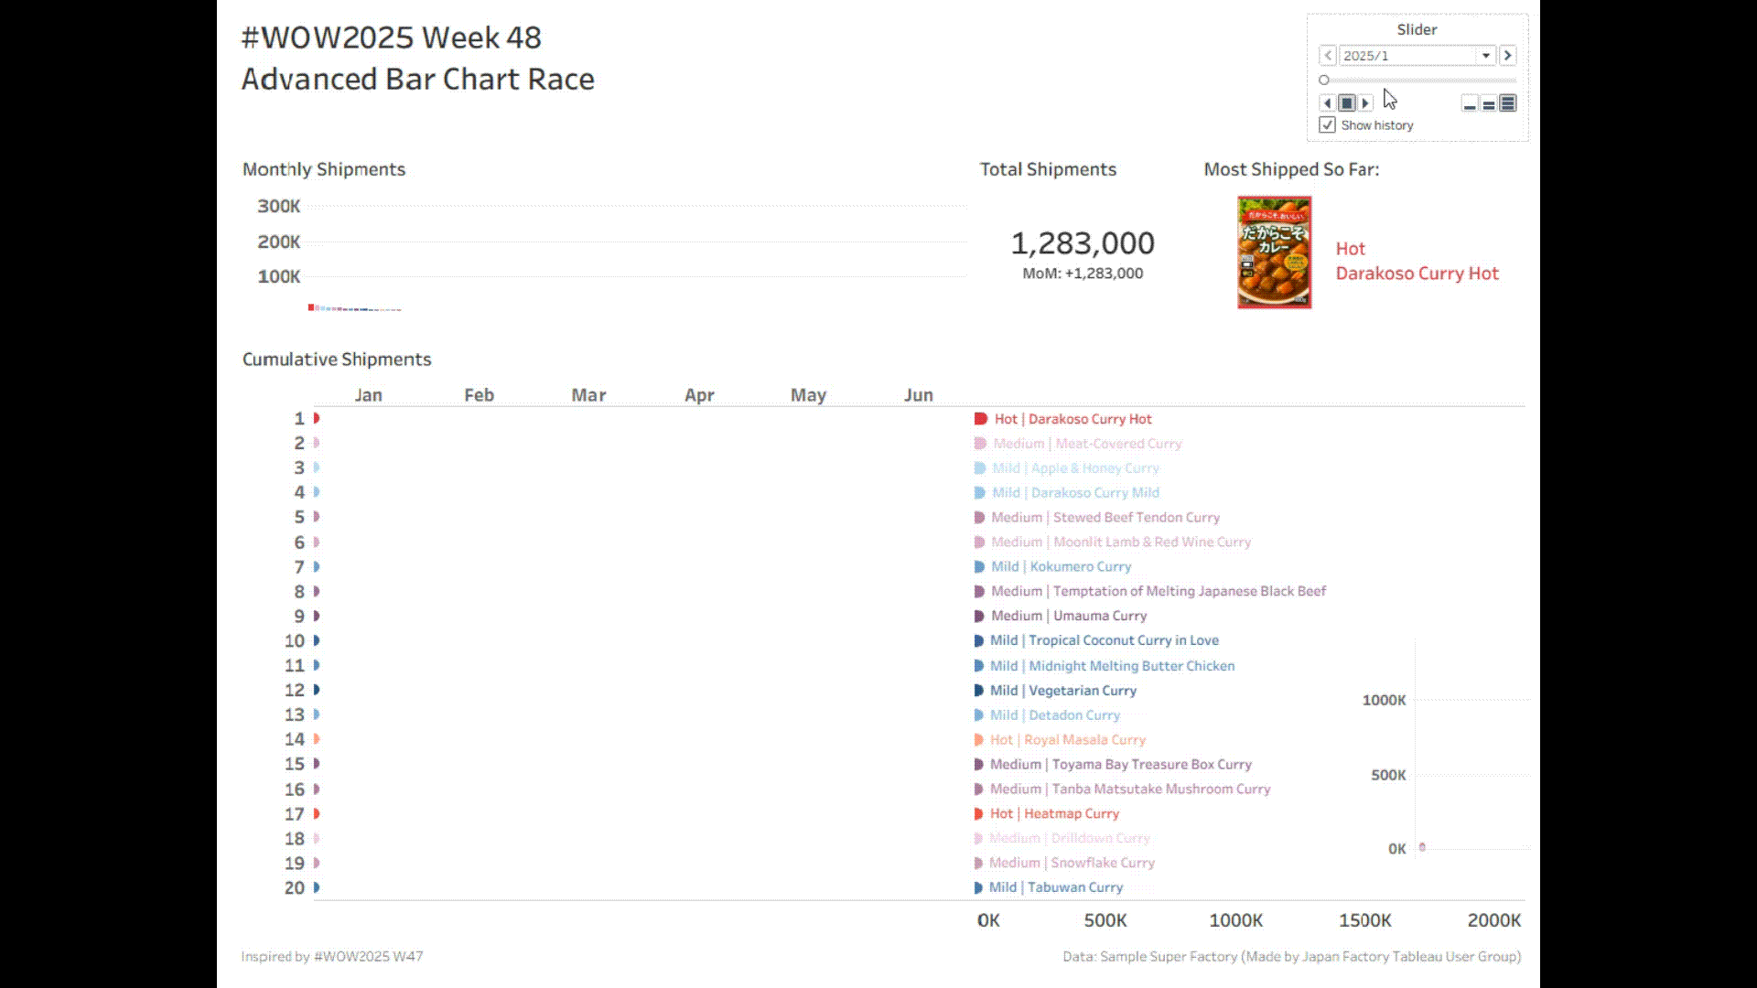Open the 2025/1 date dropdown
1757x988 pixels.
point(1485,56)
